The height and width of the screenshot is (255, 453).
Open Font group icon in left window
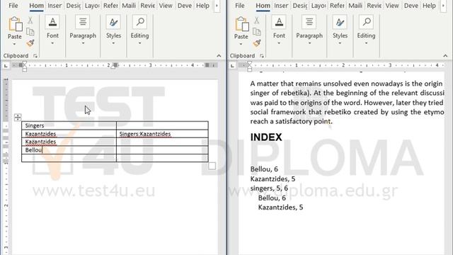click(x=52, y=22)
